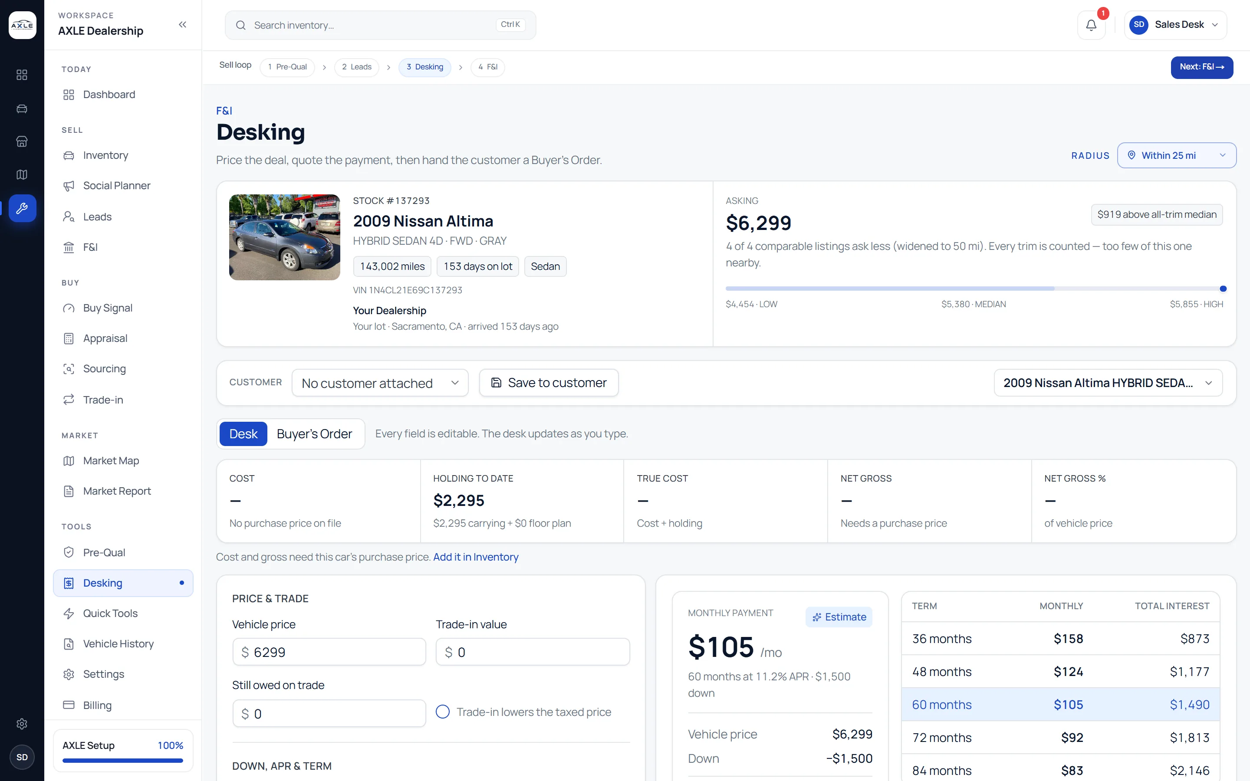This screenshot has height=781, width=1250.
Task: Open the Radius Within 25 mi dropdown
Action: click(1177, 155)
